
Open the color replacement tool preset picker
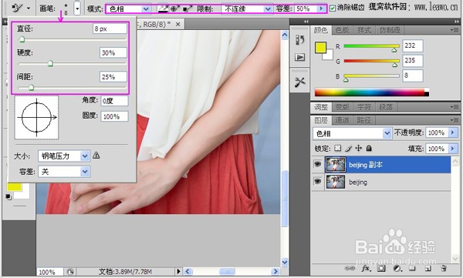pyautogui.click(x=21, y=8)
